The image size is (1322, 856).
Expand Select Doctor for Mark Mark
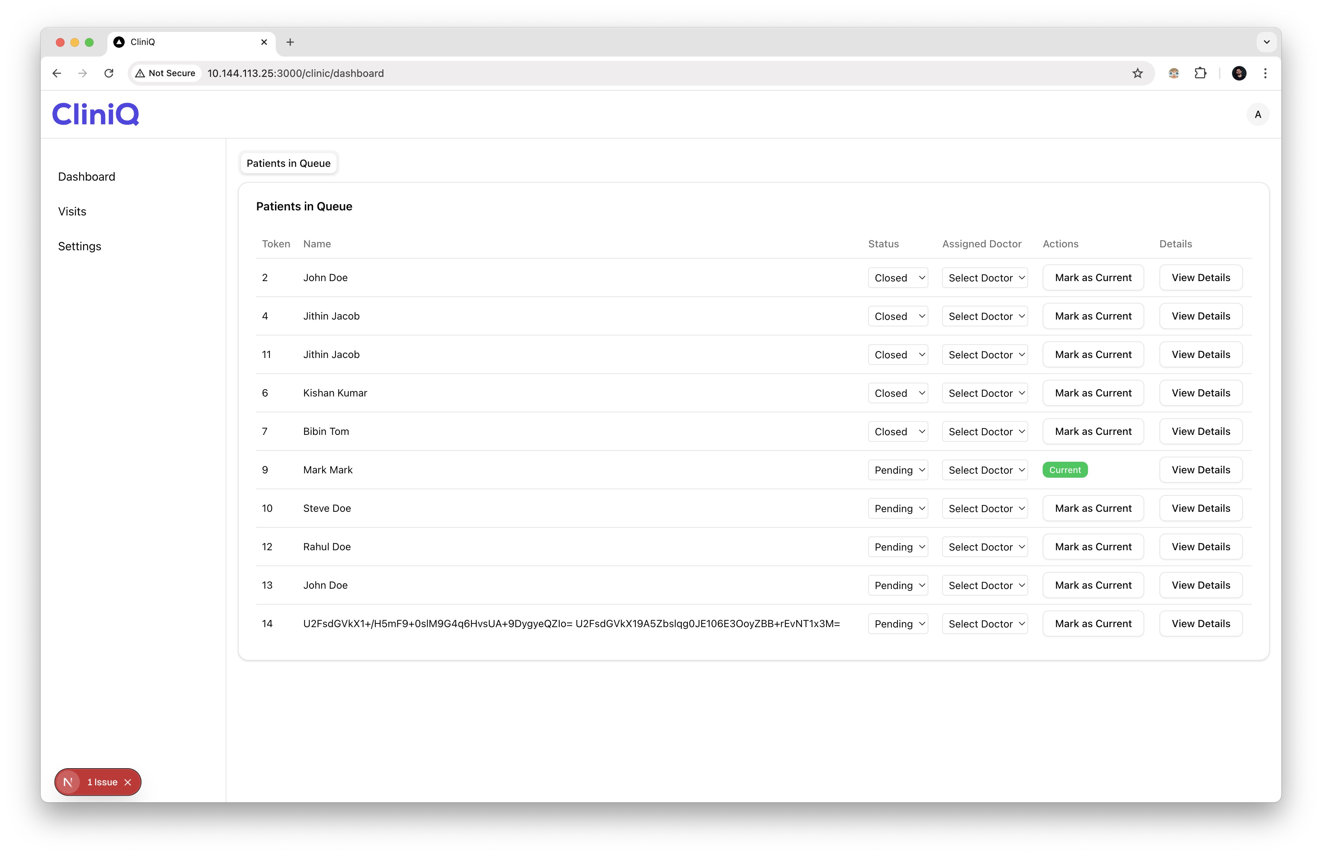(x=984, y=470)
